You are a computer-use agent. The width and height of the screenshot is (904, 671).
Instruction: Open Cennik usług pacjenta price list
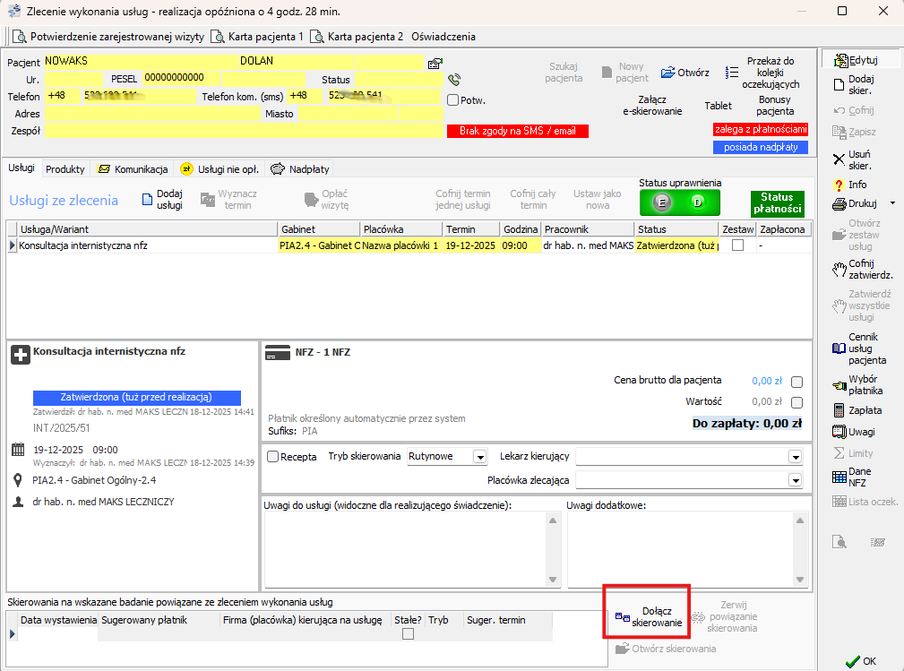click(839, 348)
